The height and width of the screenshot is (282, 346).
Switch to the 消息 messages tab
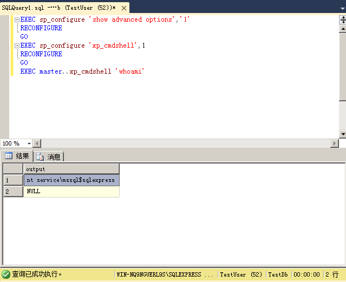click(x=49, y=156)
